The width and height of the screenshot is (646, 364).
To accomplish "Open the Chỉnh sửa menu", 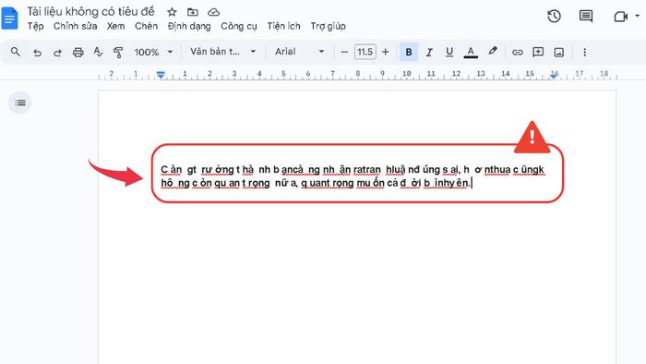I will point(75,27).
